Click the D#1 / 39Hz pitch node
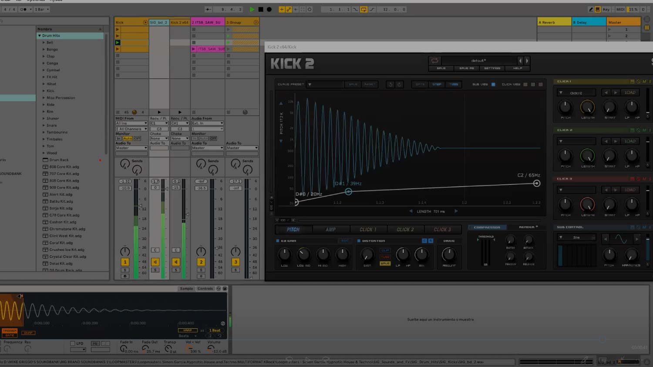 pos(348,191)
